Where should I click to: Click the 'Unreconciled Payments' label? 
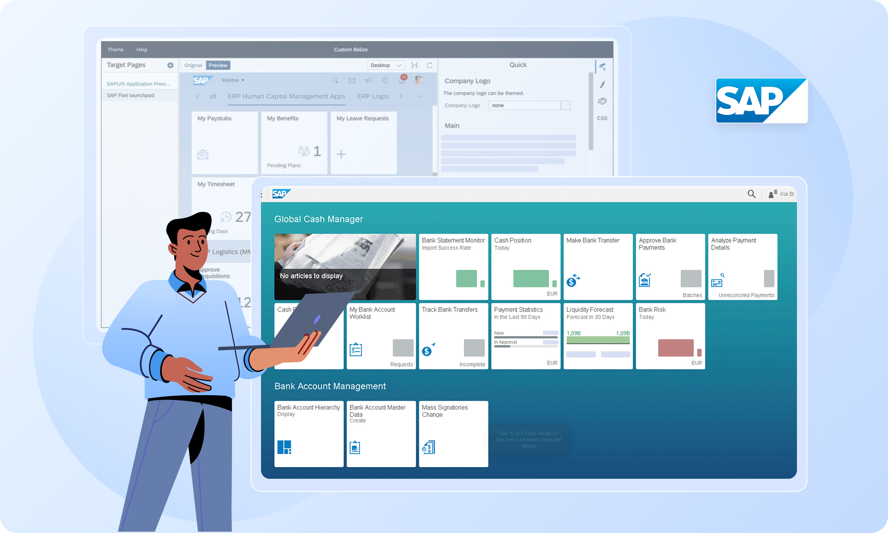tap(746, 295)
